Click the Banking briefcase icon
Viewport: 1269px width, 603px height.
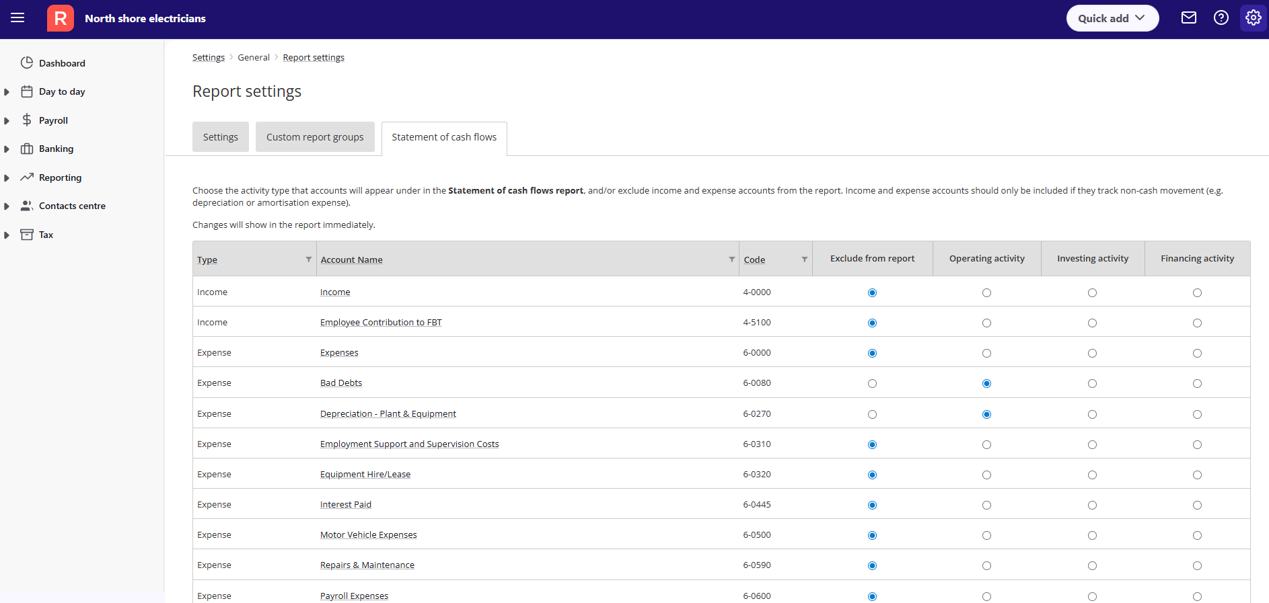(27, 149)
